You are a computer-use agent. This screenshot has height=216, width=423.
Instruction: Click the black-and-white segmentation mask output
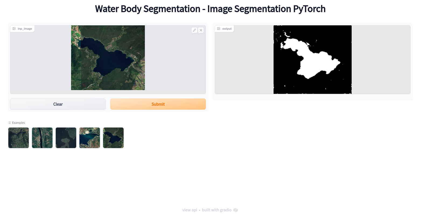pyautogui.click(x=312, y=60)
